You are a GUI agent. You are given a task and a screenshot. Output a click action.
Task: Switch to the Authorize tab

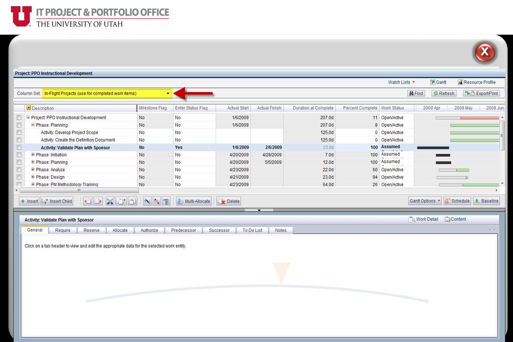149,230
